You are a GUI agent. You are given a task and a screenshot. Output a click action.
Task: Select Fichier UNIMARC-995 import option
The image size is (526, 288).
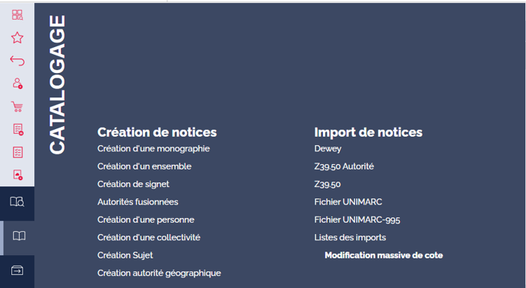pos(357,220)
